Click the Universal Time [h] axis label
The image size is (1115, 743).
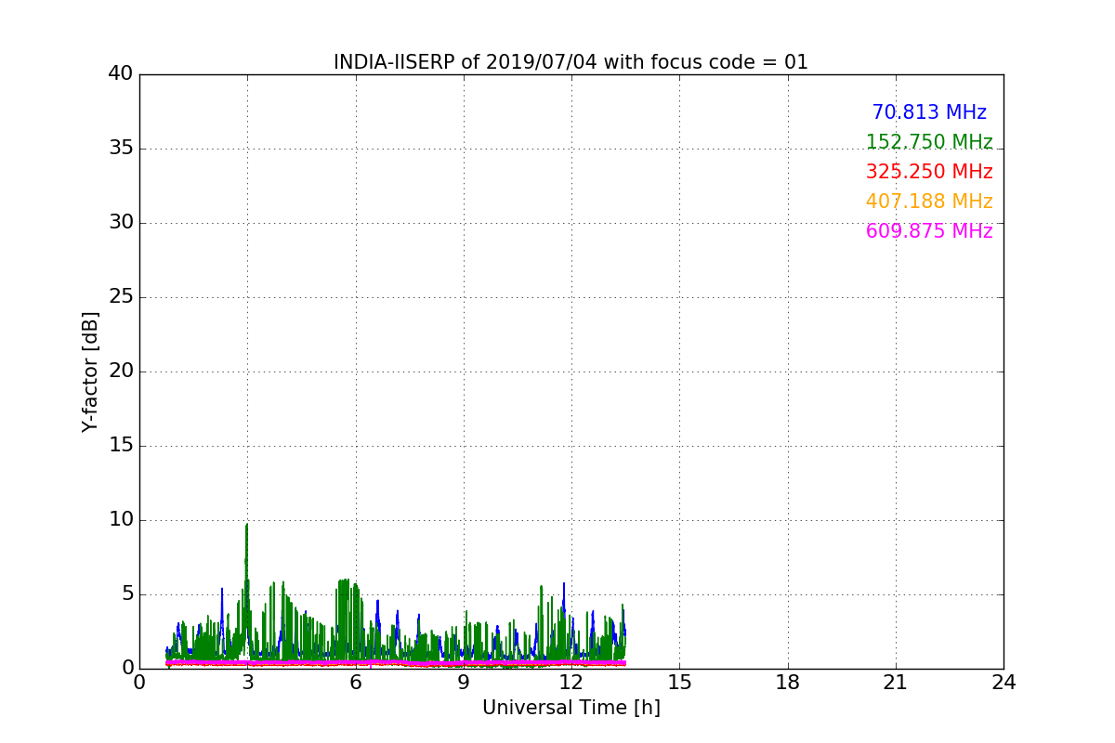coord(571,708)
